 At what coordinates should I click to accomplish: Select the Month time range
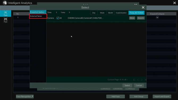[111, 13]
